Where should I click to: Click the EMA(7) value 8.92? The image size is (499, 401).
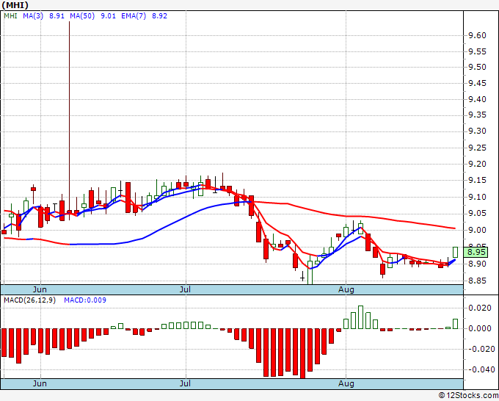(159, 16)
